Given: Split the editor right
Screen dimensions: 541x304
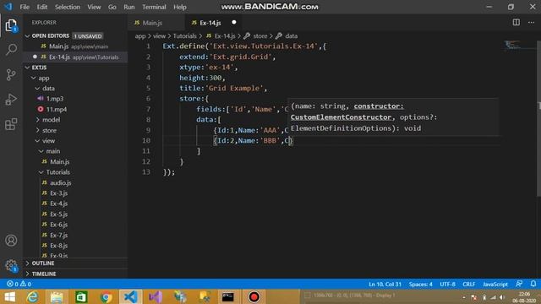Looking at the screenshot, I should point(516,23).
